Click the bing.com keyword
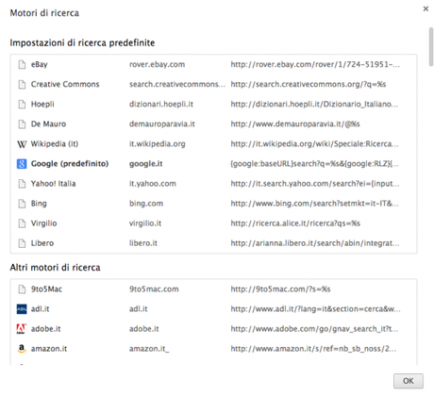 tap(146, 204)
